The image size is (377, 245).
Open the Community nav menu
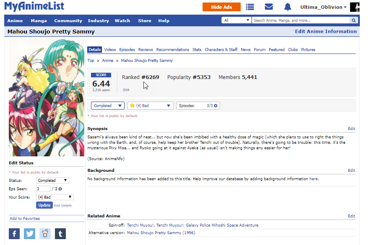click(x=68, y=20)
